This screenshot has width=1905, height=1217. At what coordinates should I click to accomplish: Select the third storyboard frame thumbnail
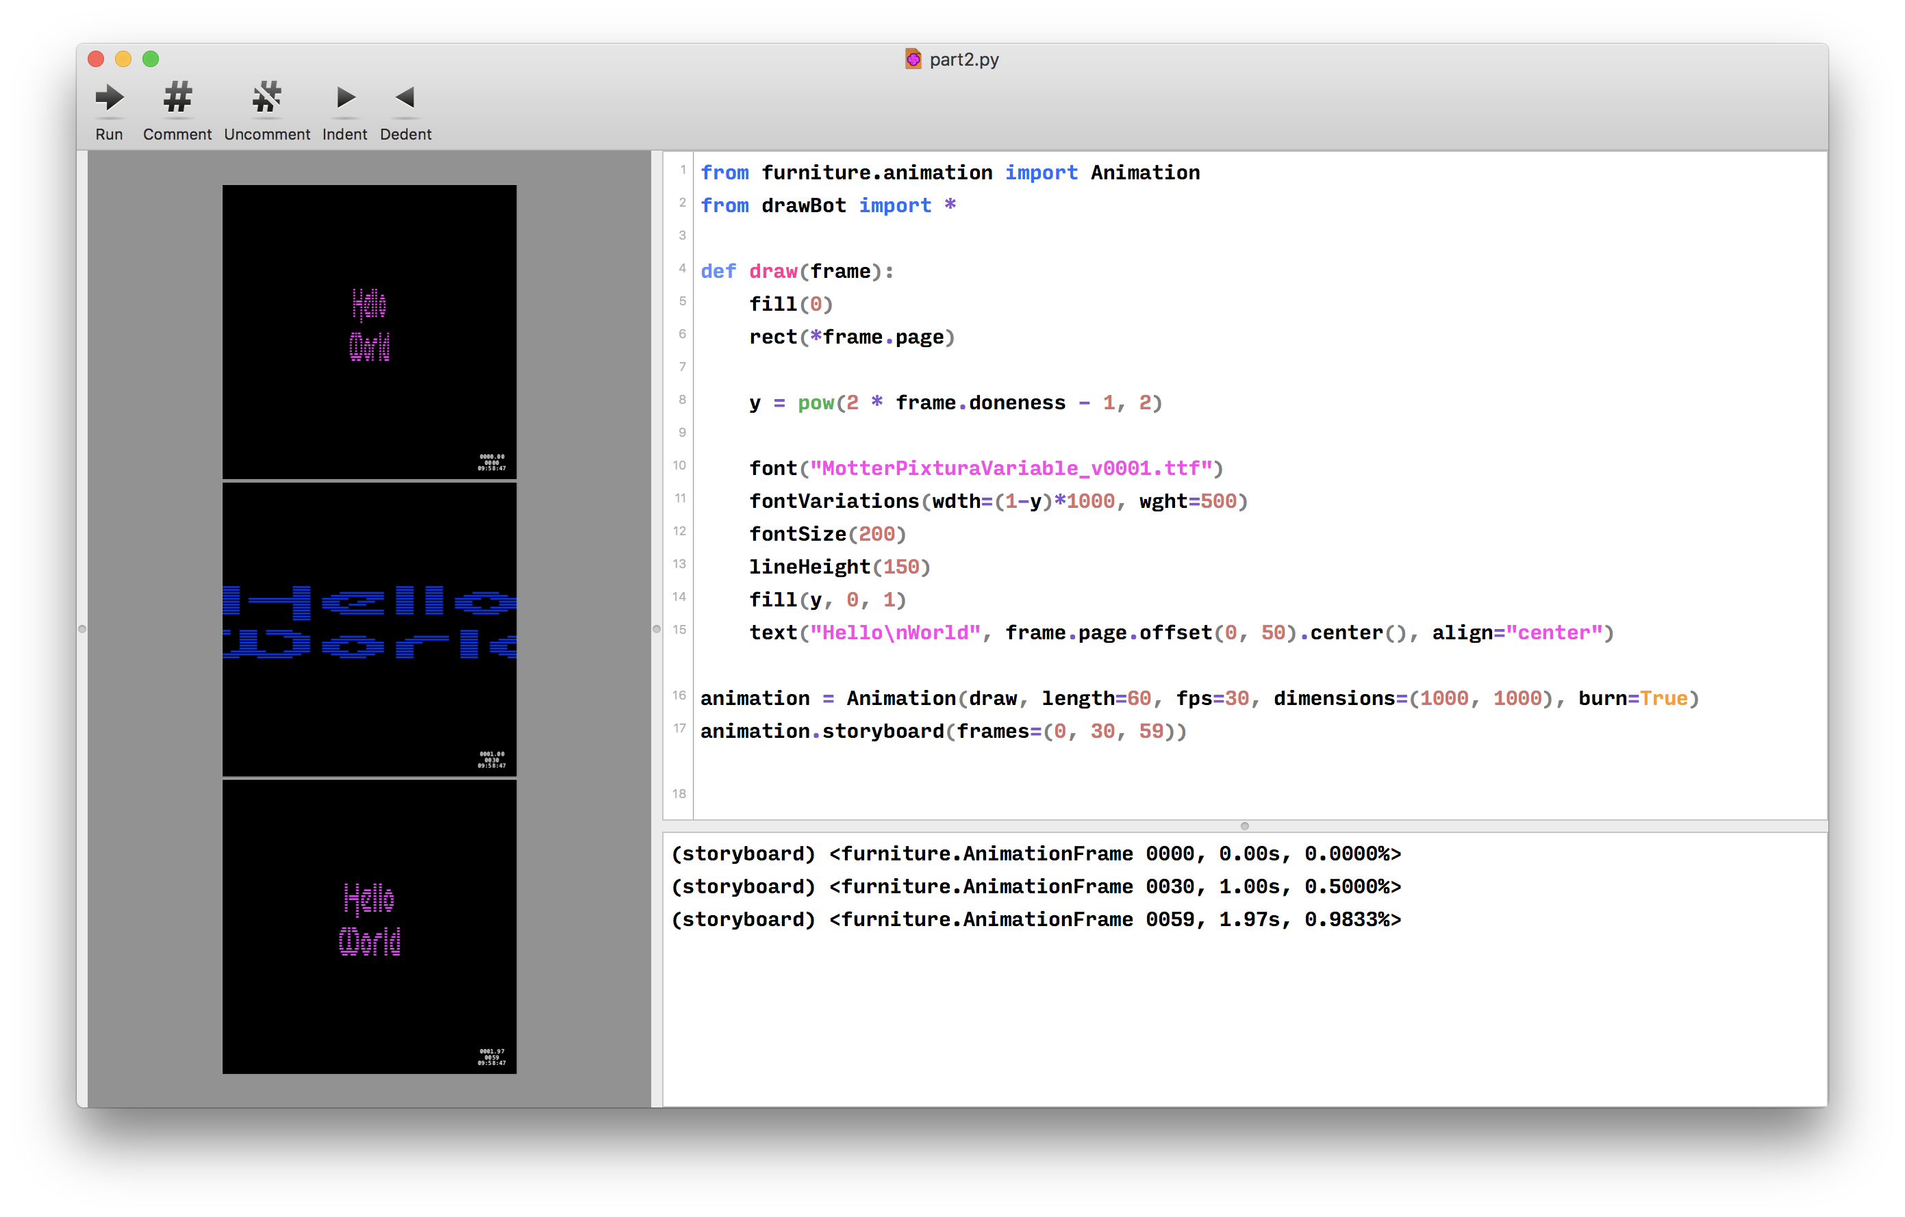tap(368, 926)
